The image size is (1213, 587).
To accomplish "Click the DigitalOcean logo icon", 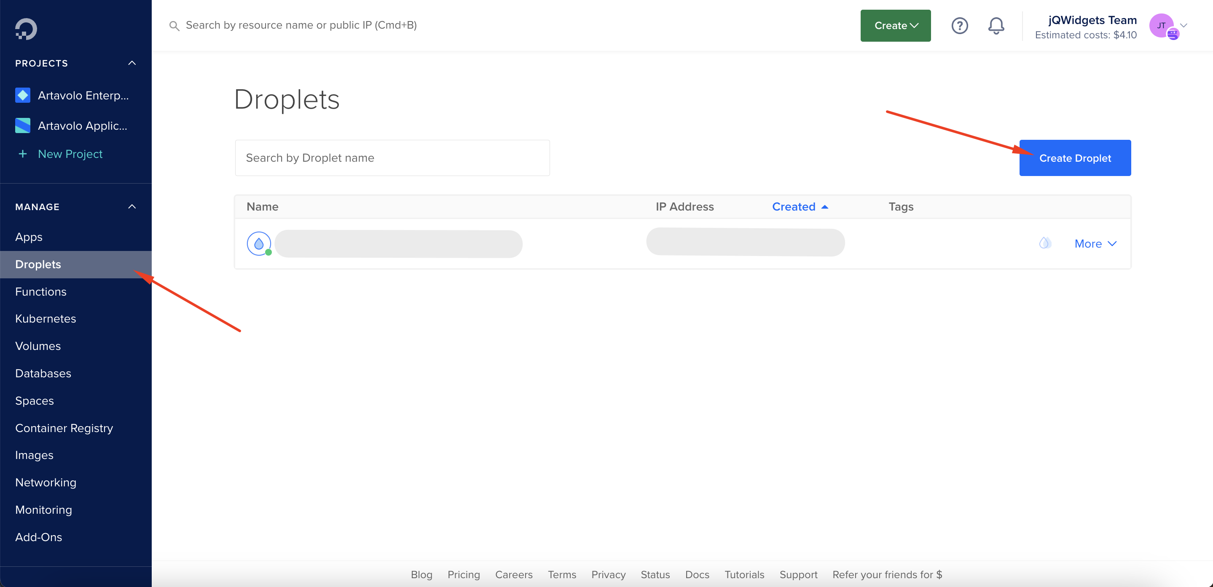I will [x=26, y=29].
